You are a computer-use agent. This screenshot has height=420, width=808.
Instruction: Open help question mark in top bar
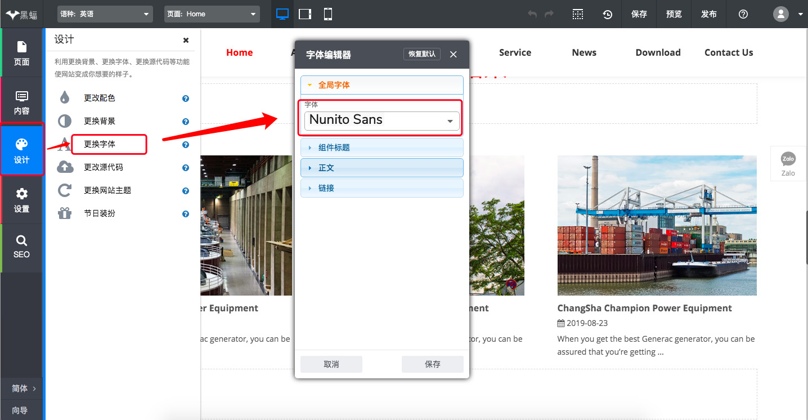point(743,15)
